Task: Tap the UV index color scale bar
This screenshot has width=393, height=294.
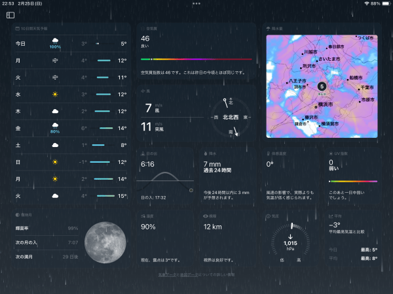Action: [x=352, y=181]
